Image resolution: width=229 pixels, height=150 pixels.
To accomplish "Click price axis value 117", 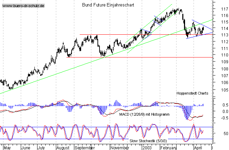I will (225, 9).
